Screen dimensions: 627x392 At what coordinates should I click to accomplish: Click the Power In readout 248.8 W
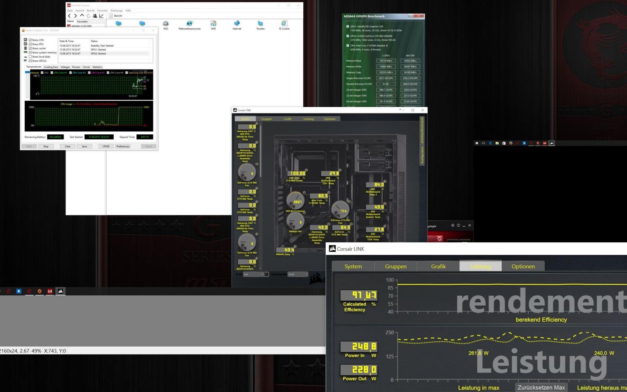[x=359, y=347]
